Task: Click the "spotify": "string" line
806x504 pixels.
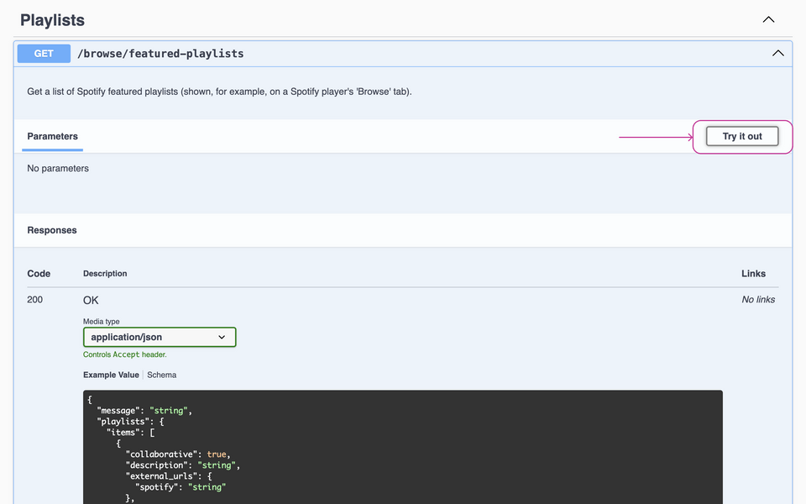Action: tap(181, 487)
